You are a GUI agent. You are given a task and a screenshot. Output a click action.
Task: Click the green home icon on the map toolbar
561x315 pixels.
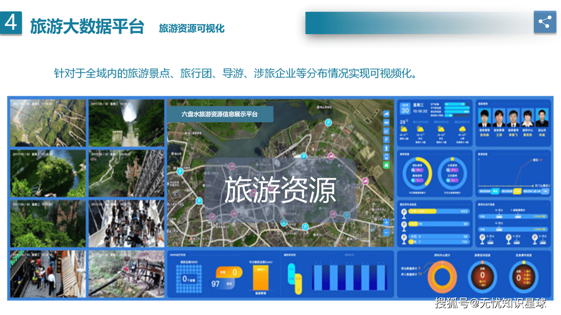click(386, 165)
